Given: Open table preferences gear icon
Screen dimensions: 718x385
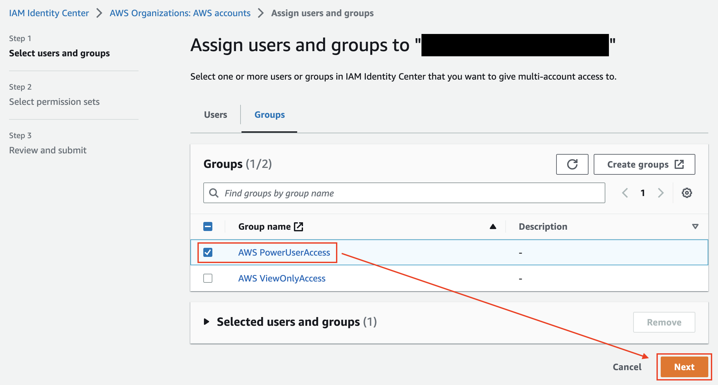Looking at the screenshot, I should click(687, 193).
